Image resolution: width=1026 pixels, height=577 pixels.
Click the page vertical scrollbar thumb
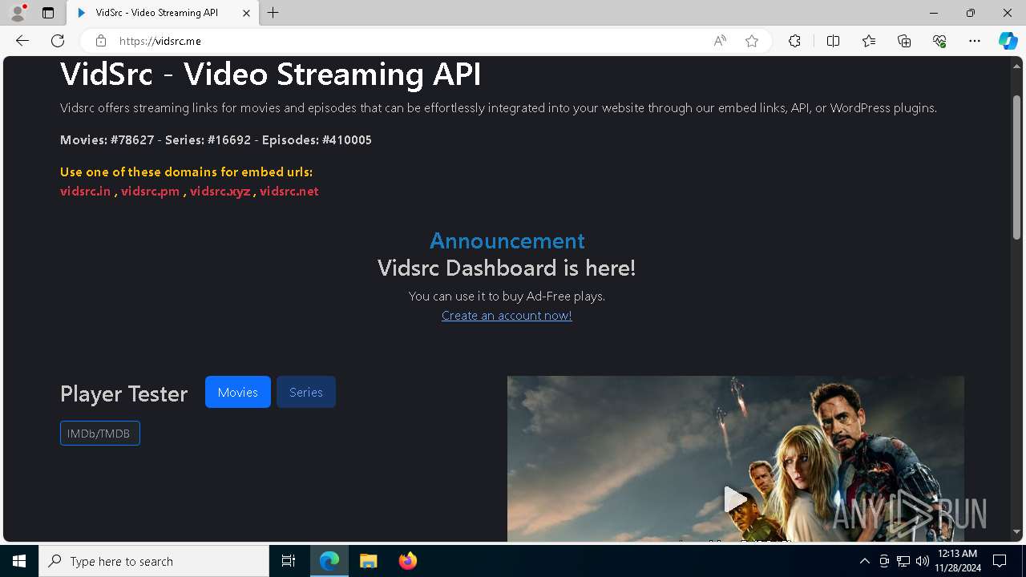(1017, 166)
